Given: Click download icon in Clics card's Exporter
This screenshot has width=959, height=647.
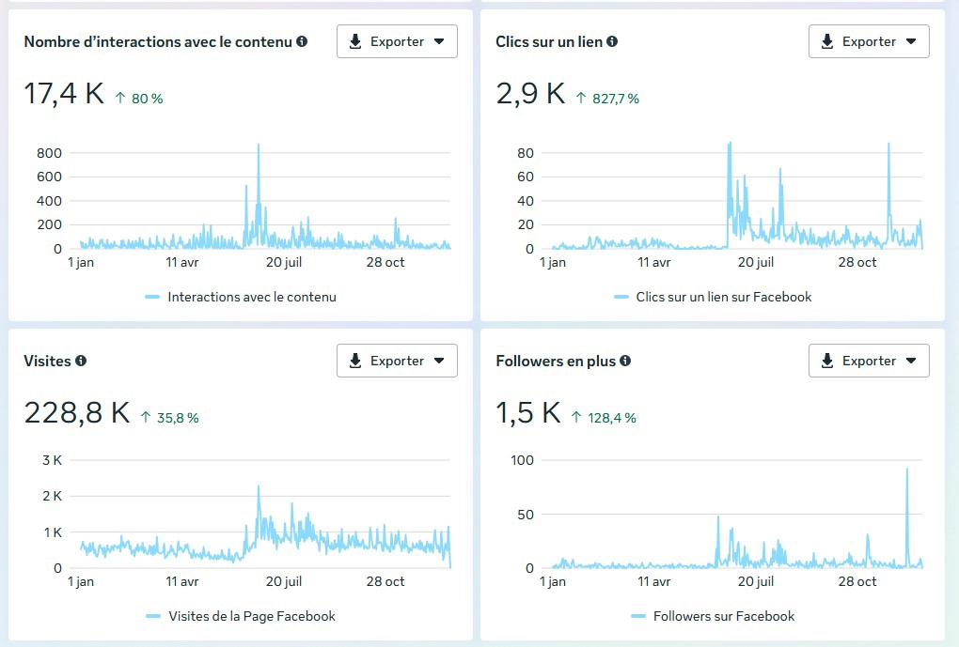Looking at the screenshot, I should tap(827, 41).
